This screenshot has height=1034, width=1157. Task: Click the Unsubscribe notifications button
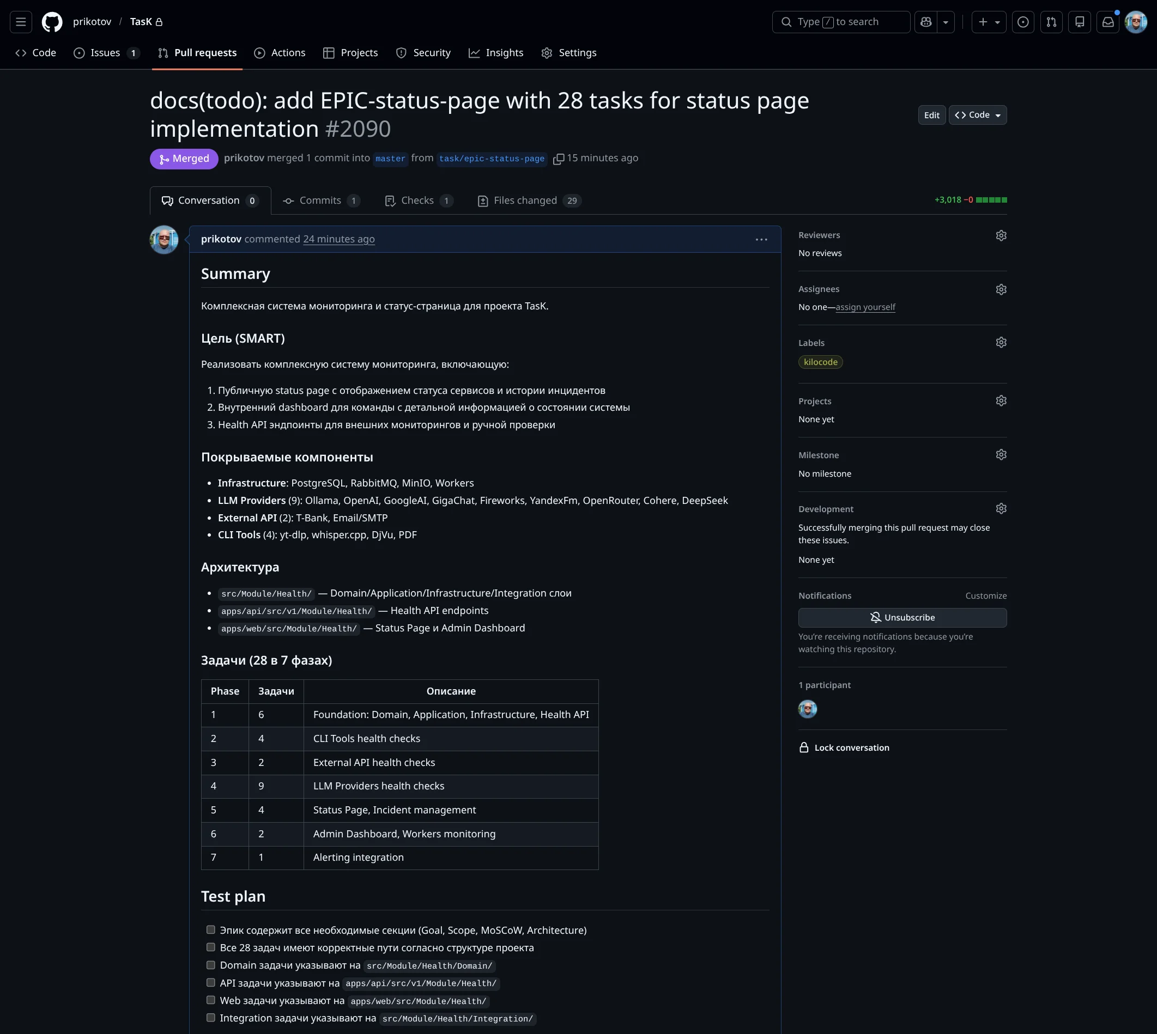pos(902,618)
